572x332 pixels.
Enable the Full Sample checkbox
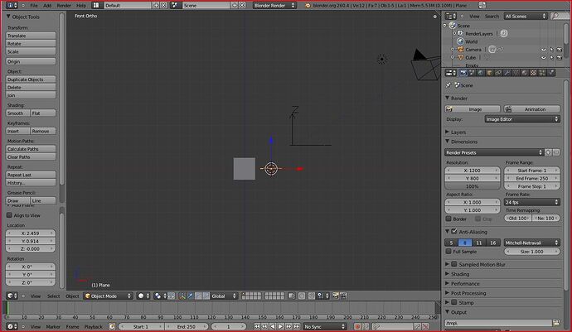pos(448,252)
